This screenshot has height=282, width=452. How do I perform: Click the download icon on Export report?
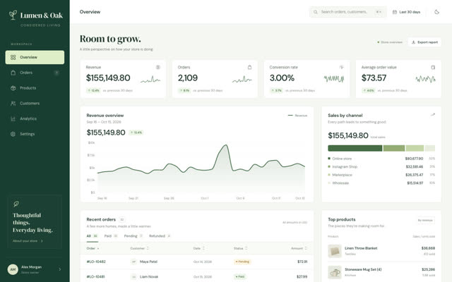[x=413, y=42]
